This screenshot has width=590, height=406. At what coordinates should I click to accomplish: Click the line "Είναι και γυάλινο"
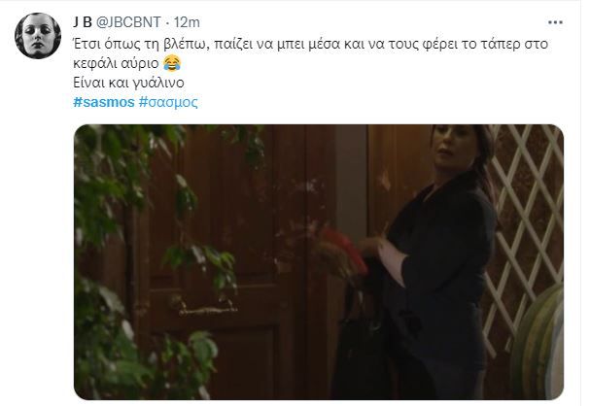[x=128, y=83]
